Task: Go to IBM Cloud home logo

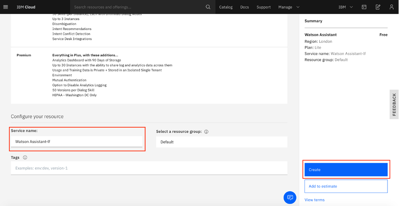Action: click(x=26, y=7)
